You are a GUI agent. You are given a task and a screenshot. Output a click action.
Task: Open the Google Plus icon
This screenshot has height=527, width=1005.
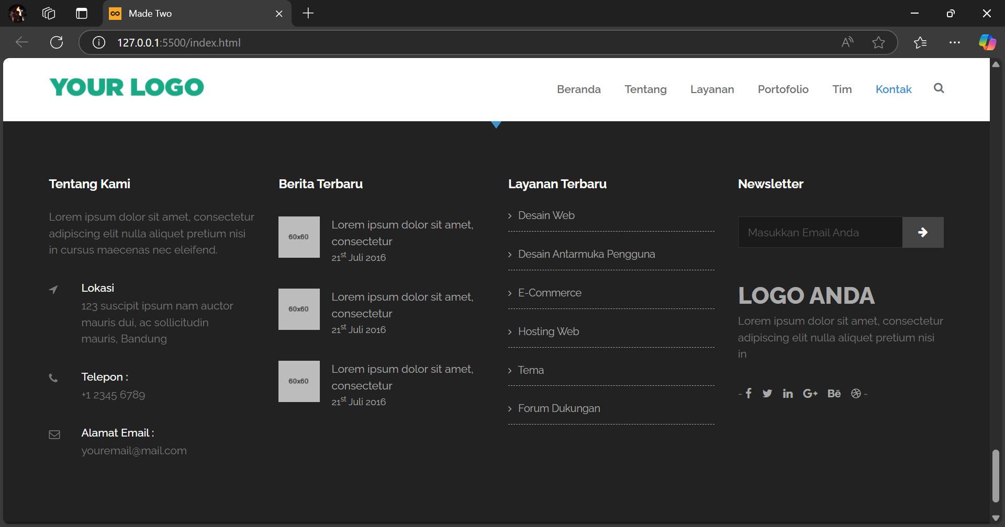click(810, 393)
